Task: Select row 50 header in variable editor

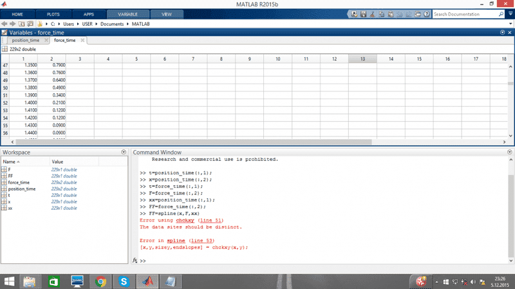Action: click(5, 88)
